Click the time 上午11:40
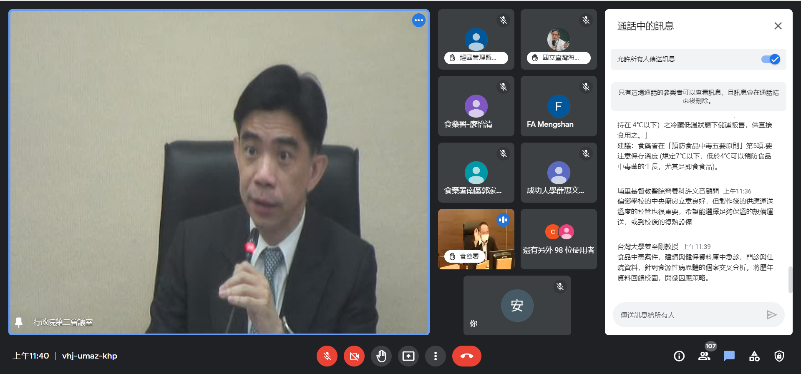Image resolution: width=801 pixels, height=374 pixels. [x=31, y=356]
